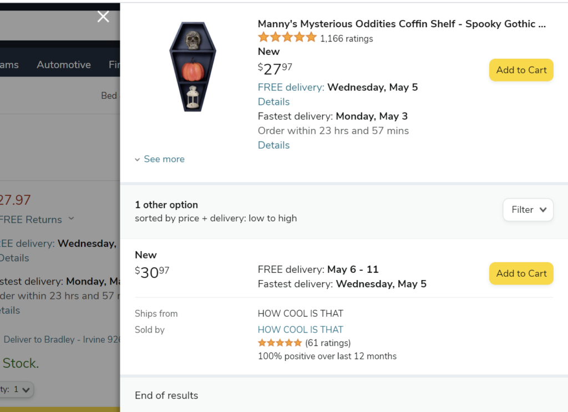Open Details under FREE delivery Wednesday
The image size is (568, 412).
pyautogui.click(x=273, y=102)
